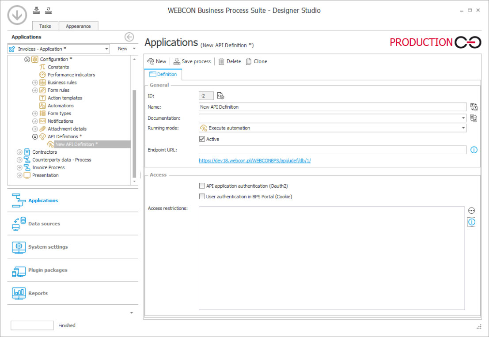Viewport: 489px width, 337px height.
Task: Click the Invoice Process workflow icon
Action: point(27,167)
